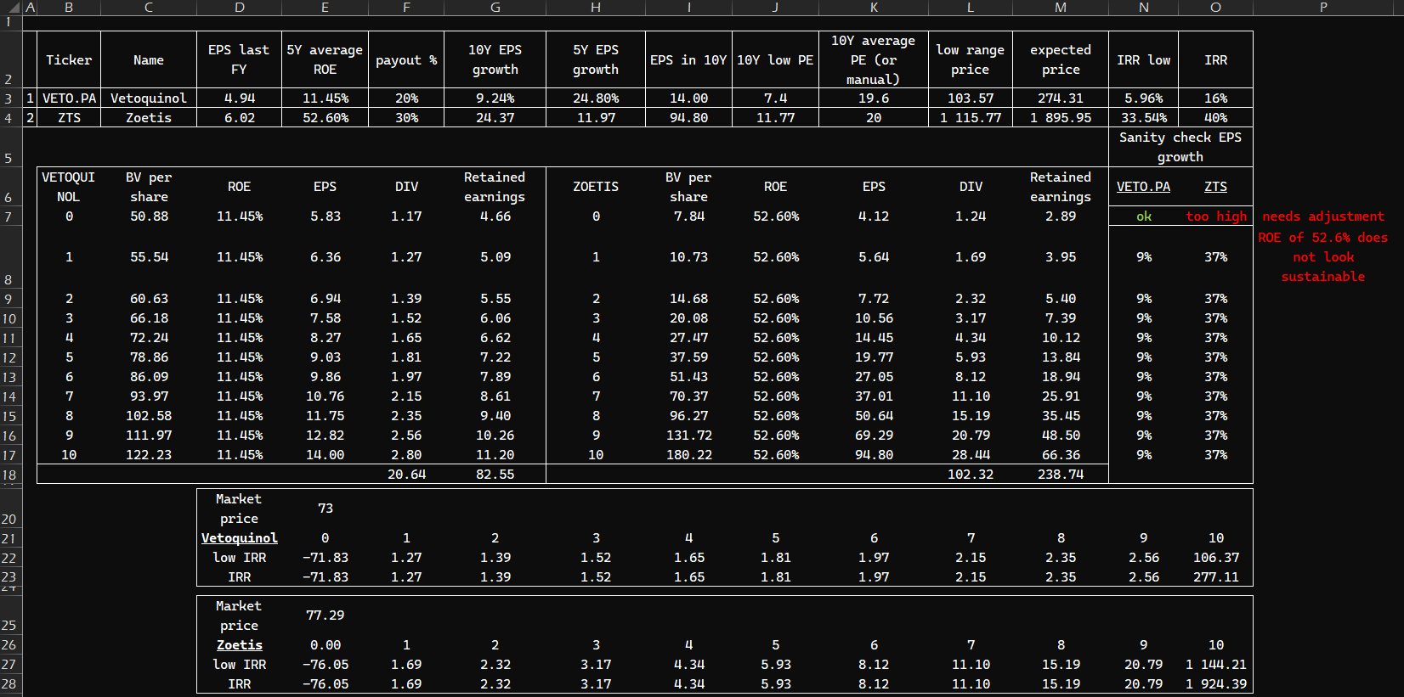Click the year-10 cash flow 1 144.21

click(x=1216, y=665)
